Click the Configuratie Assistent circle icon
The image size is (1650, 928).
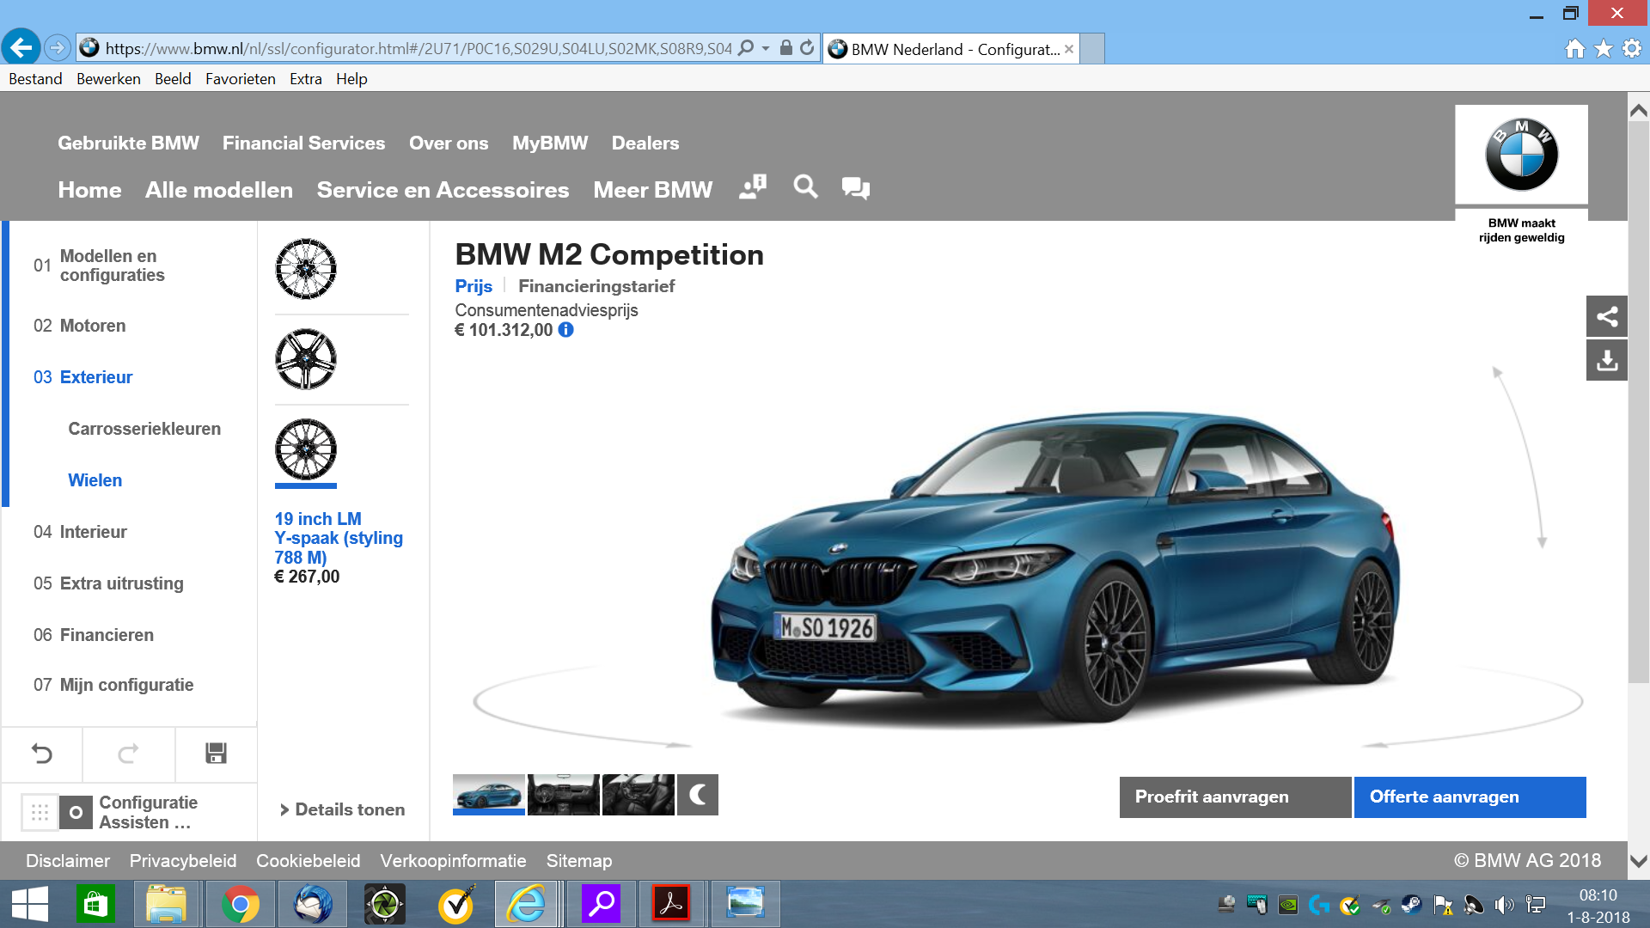click(76, 812)
